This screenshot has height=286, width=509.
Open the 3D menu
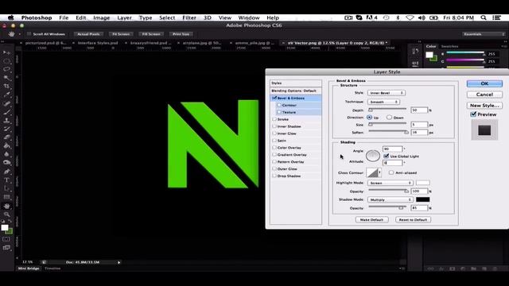click(208, 17)
